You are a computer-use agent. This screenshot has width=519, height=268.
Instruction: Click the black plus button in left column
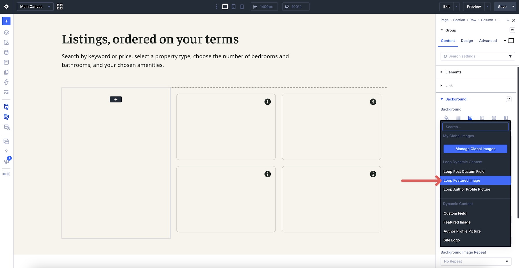(116, 99)
